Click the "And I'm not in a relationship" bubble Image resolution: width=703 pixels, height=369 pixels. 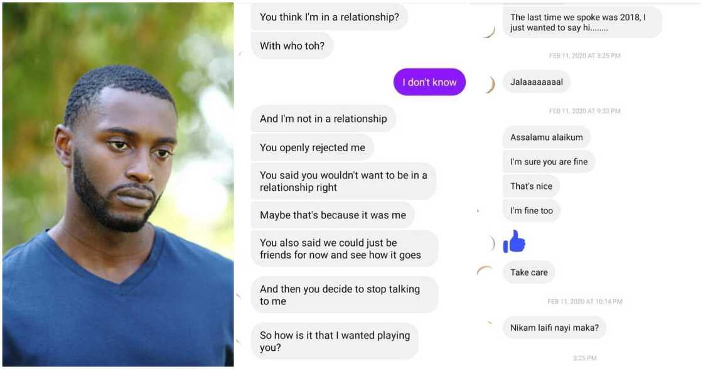coord(323,119)
